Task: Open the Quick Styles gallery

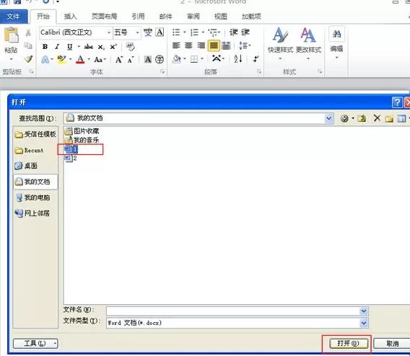Action: tap(280, 43)
